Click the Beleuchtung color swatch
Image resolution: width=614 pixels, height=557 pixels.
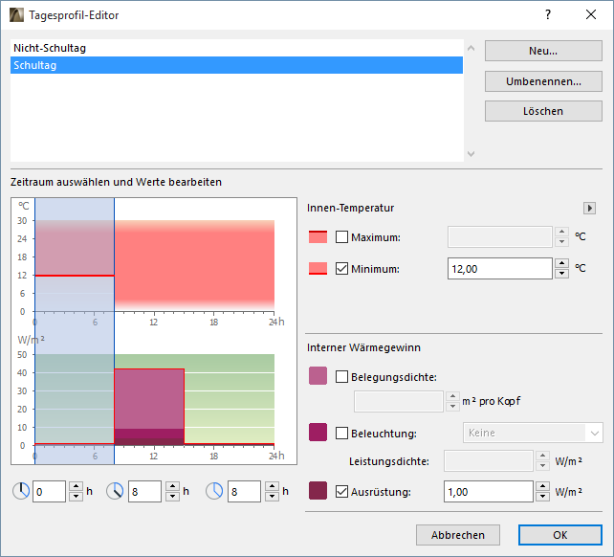coord(318,432)
